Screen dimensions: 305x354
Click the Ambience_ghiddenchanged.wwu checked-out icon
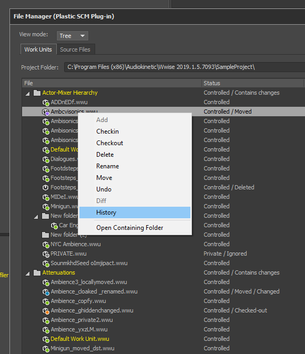click(x=46, y=311)
